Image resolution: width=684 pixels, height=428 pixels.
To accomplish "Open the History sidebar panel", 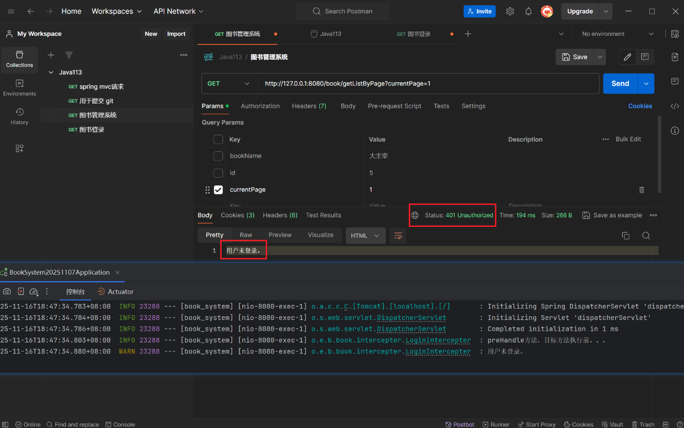I will click(x=20, y=117).
